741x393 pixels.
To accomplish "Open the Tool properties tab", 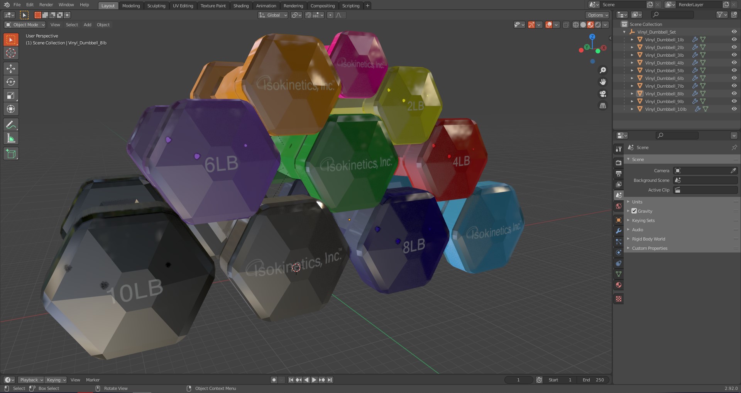I will (618, 149).
